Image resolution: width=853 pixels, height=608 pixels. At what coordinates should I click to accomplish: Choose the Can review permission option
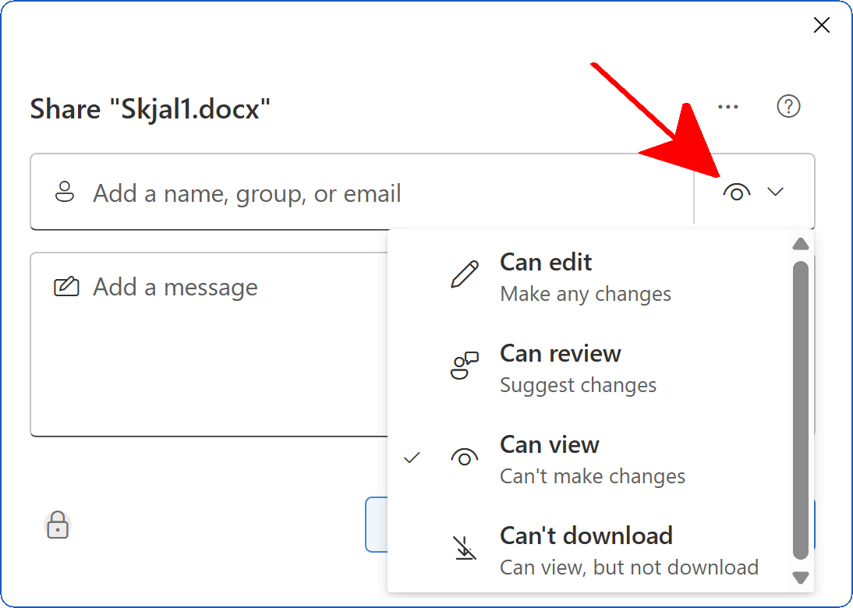point(589,369)
